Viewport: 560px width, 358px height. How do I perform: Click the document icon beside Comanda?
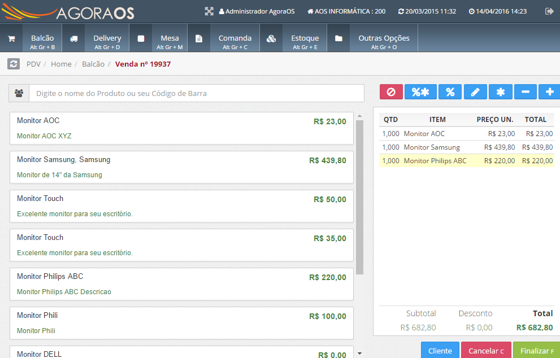(x=199, y=38)
